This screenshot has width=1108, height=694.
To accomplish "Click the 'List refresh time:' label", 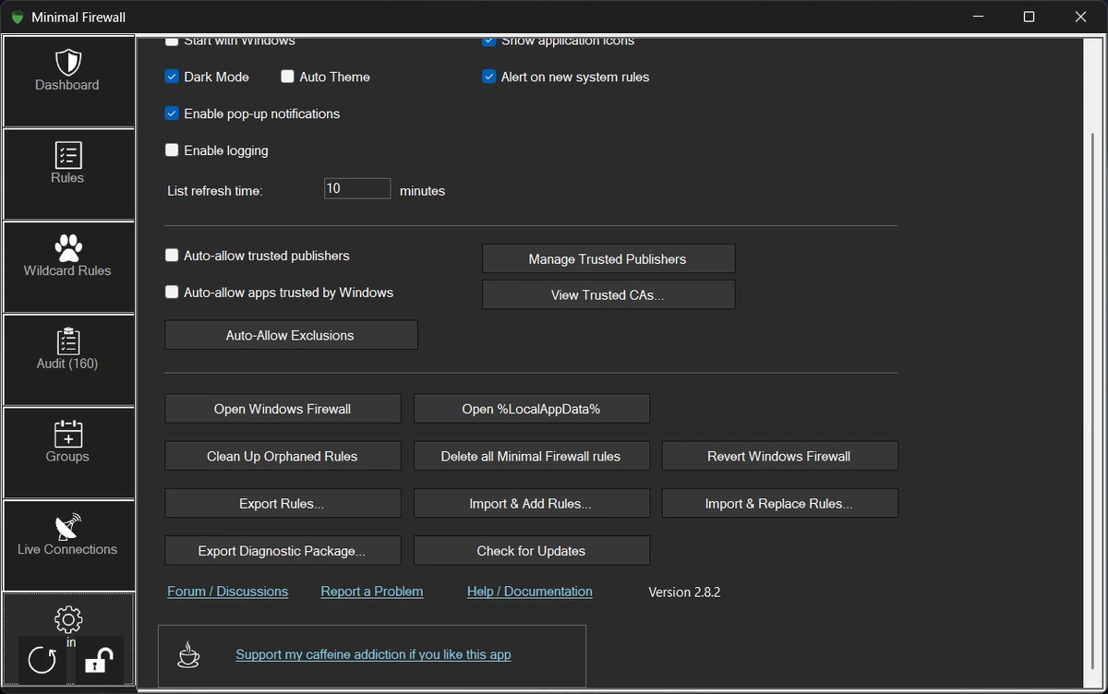I will click(x=215, y=191).
